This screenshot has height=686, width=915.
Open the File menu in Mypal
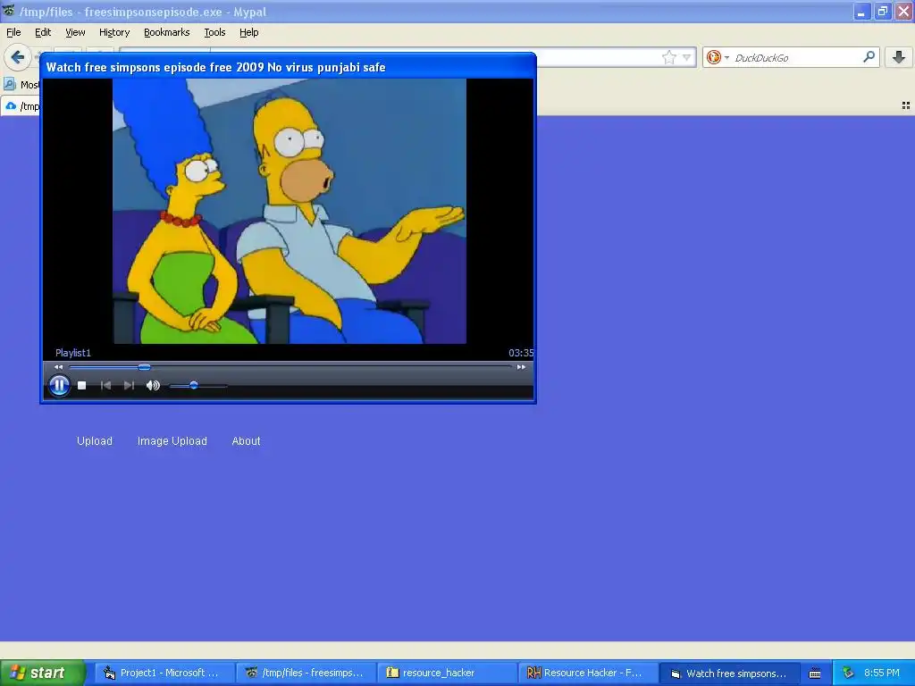13,33
